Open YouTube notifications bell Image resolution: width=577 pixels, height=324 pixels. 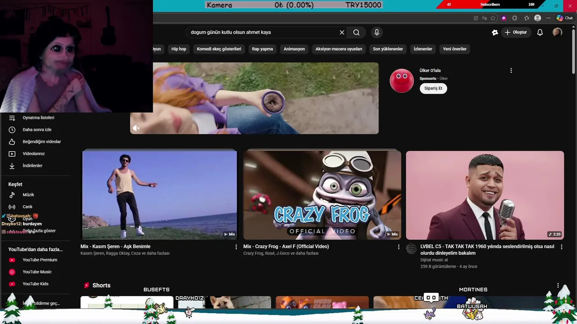click(540, 32)
